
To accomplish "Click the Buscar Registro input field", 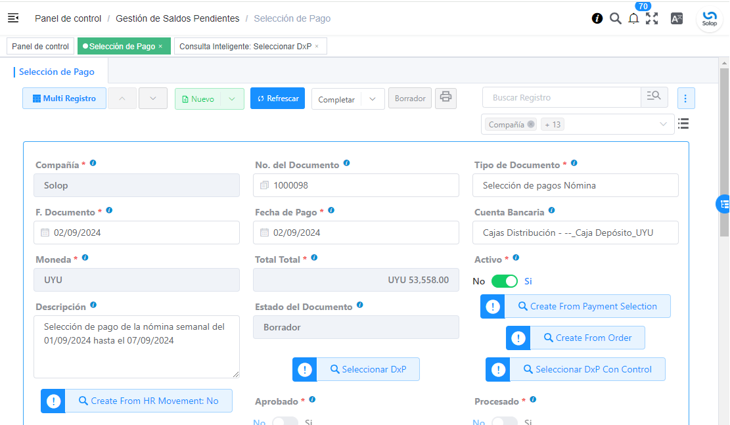I will point(562,97).
